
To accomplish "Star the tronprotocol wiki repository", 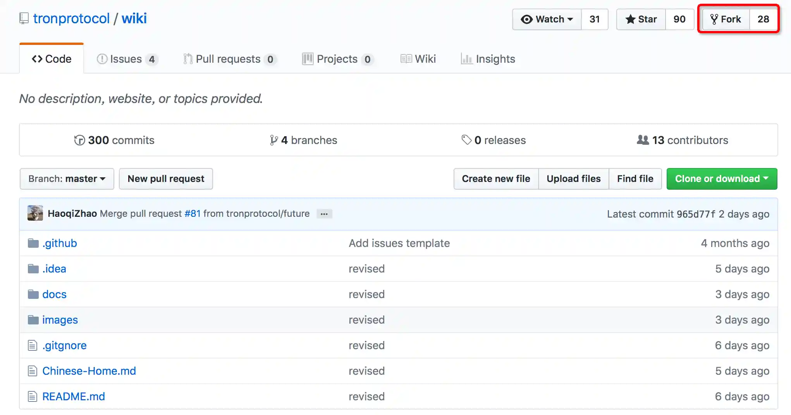I will pyautogui.click(x=641, y=19).
